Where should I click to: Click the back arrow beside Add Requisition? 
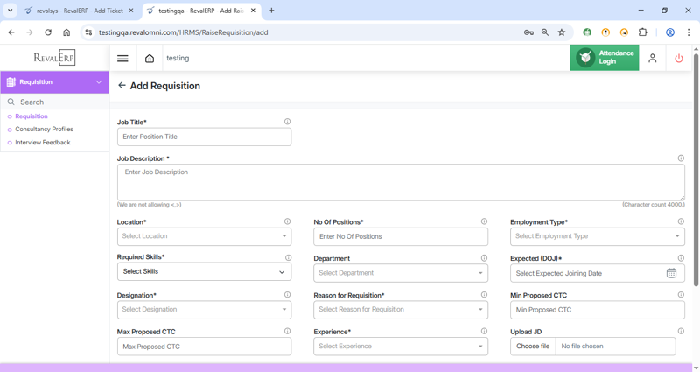coord(122,86)
